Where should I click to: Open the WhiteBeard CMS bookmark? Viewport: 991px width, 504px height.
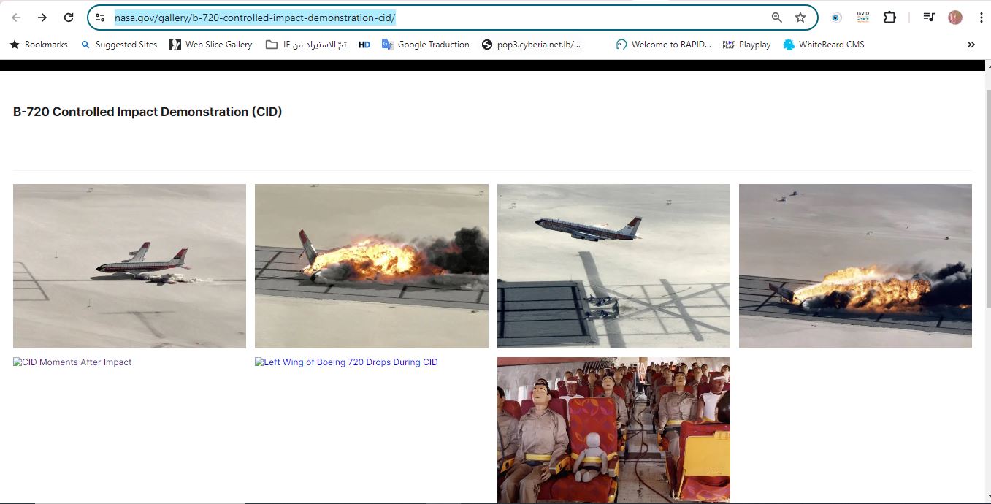coord(824,45)
